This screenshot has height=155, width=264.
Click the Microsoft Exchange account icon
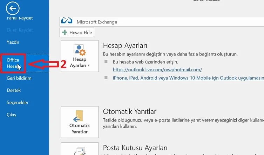tap(67, 21)
